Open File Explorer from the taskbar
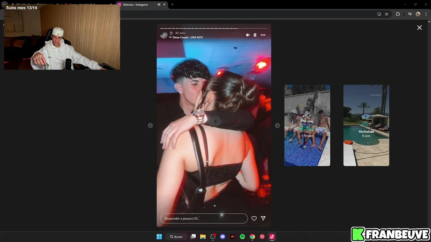 [203, 237]
